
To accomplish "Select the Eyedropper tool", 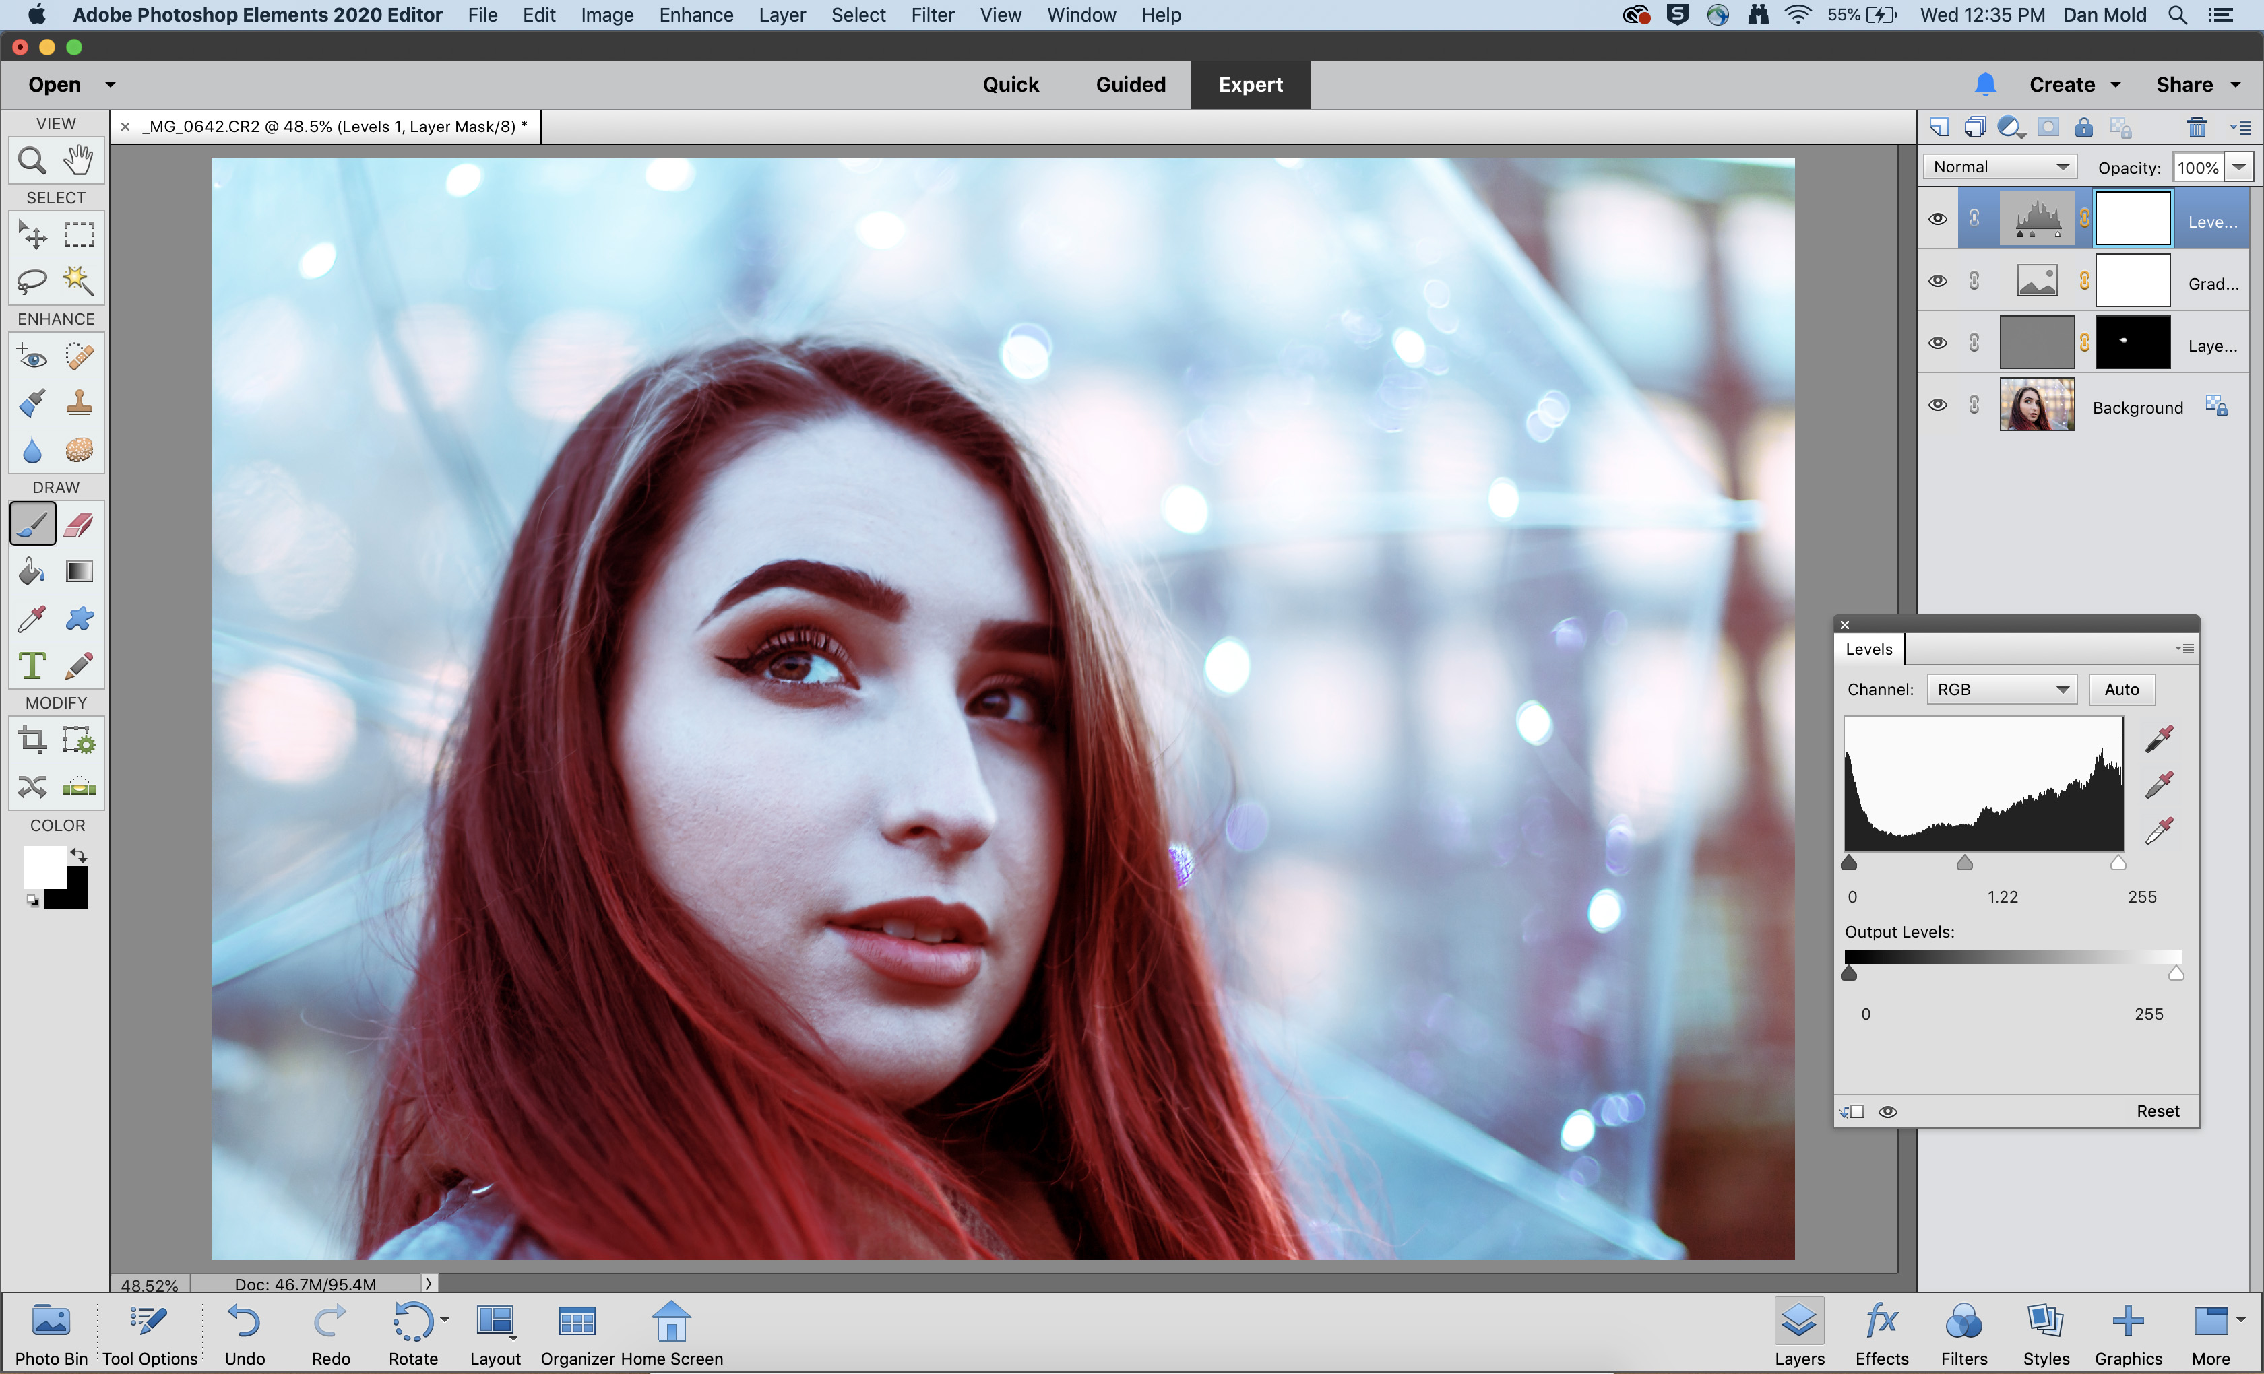I will [31, 618].
